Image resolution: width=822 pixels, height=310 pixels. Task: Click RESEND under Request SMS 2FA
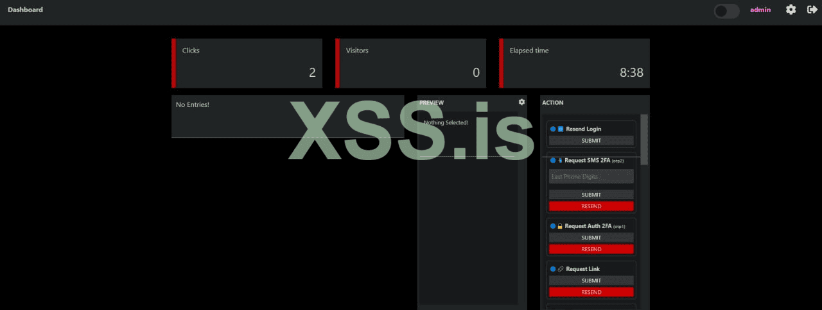(x=591, y=206)
